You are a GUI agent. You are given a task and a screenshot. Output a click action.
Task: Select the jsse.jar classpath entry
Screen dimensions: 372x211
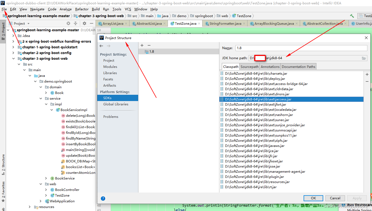291,166
